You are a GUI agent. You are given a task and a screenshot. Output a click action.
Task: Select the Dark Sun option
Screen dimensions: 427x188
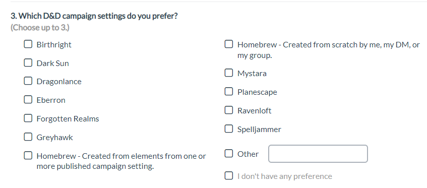click(28, 63)
